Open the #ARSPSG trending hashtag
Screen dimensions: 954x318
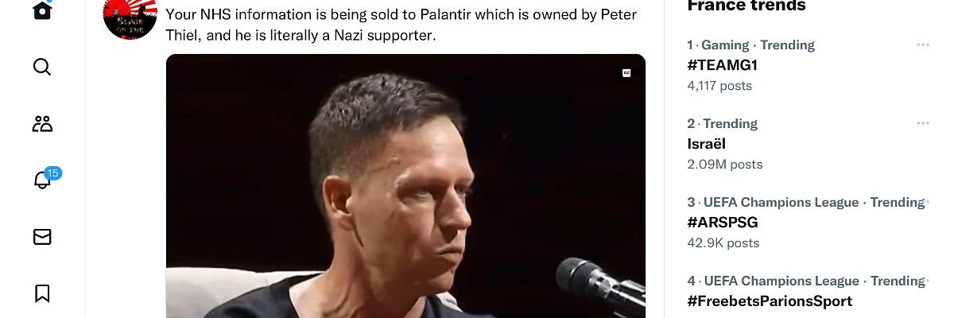pyautogui.click(x=723, y=223)
